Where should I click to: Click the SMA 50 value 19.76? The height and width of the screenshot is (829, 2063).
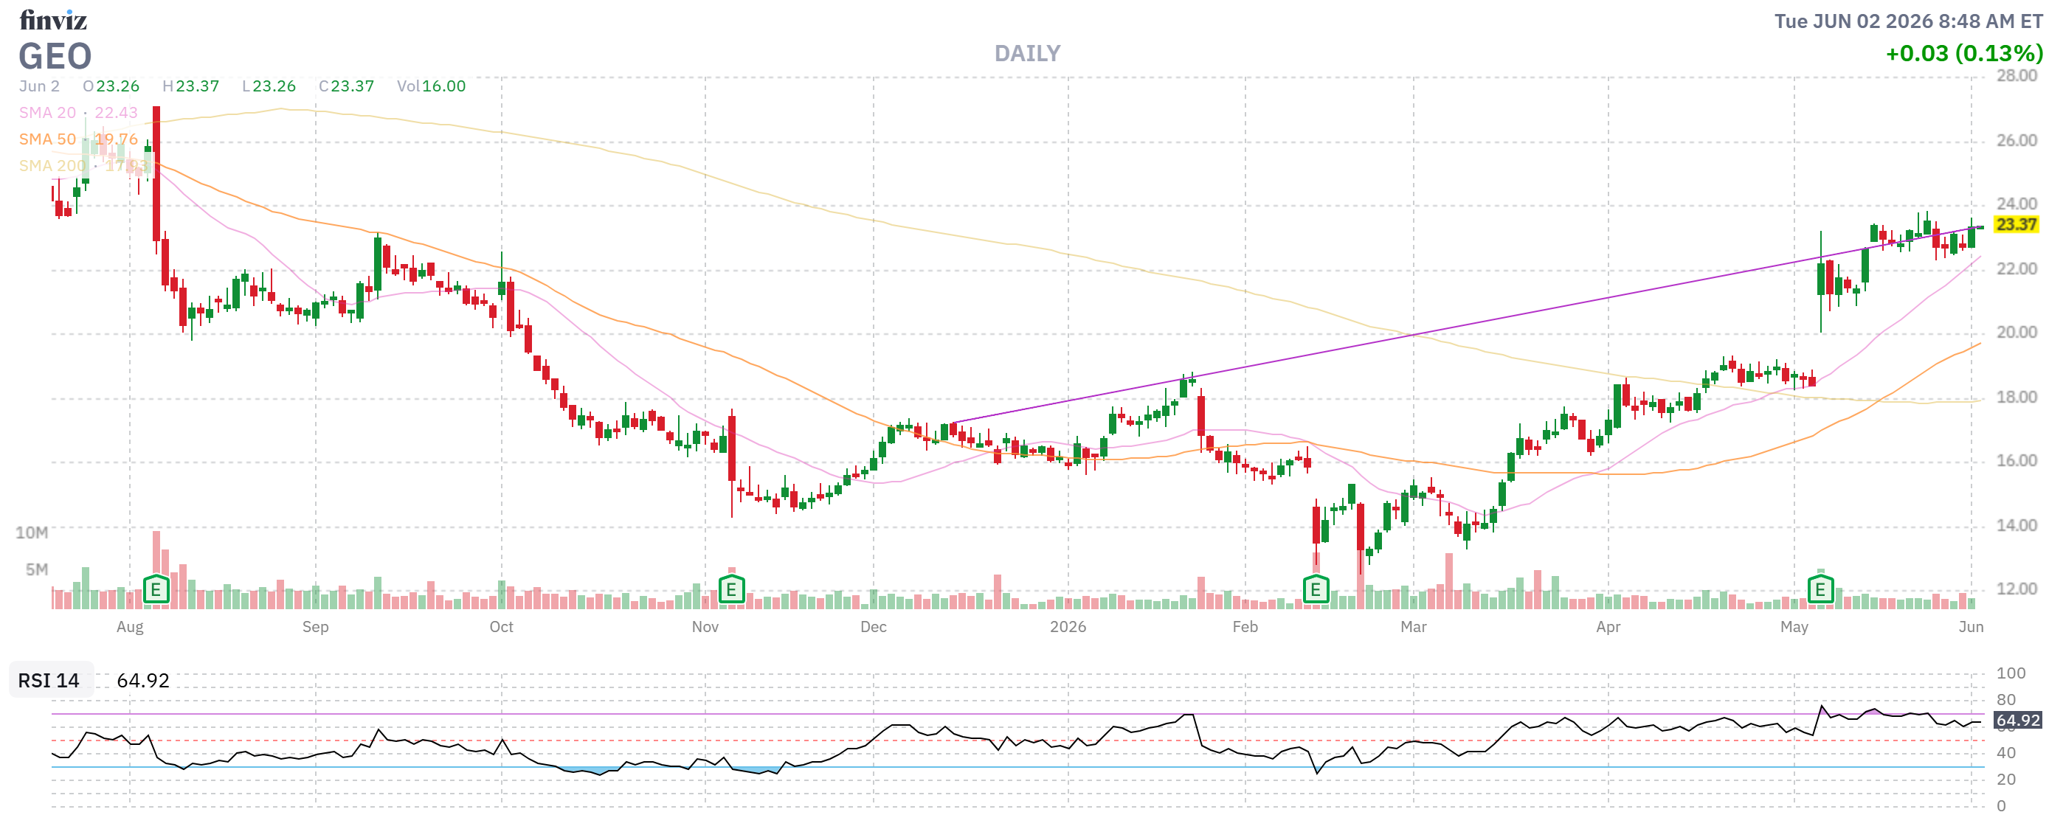(x=116, y=139)
